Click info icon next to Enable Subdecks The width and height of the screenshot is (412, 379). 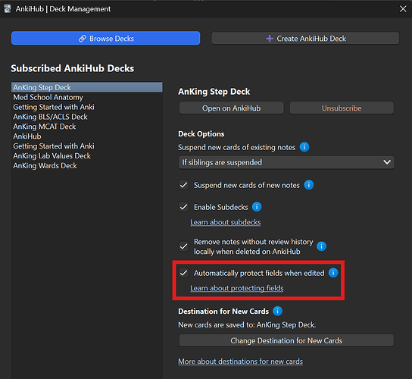click(x=257, y=207)
